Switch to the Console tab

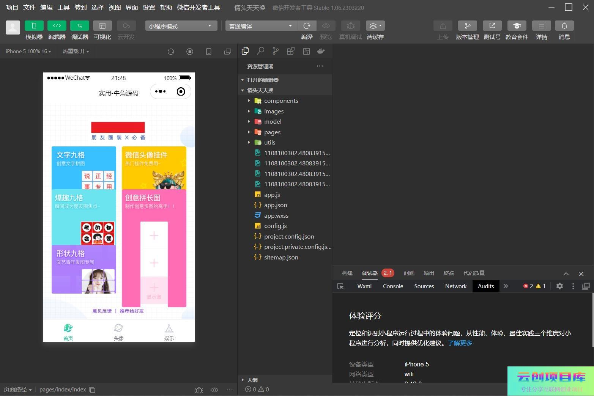[393, 286]
